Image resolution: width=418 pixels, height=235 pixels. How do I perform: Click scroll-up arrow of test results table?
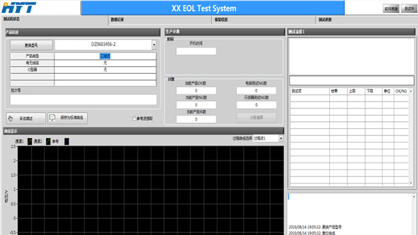coord(411,91)
